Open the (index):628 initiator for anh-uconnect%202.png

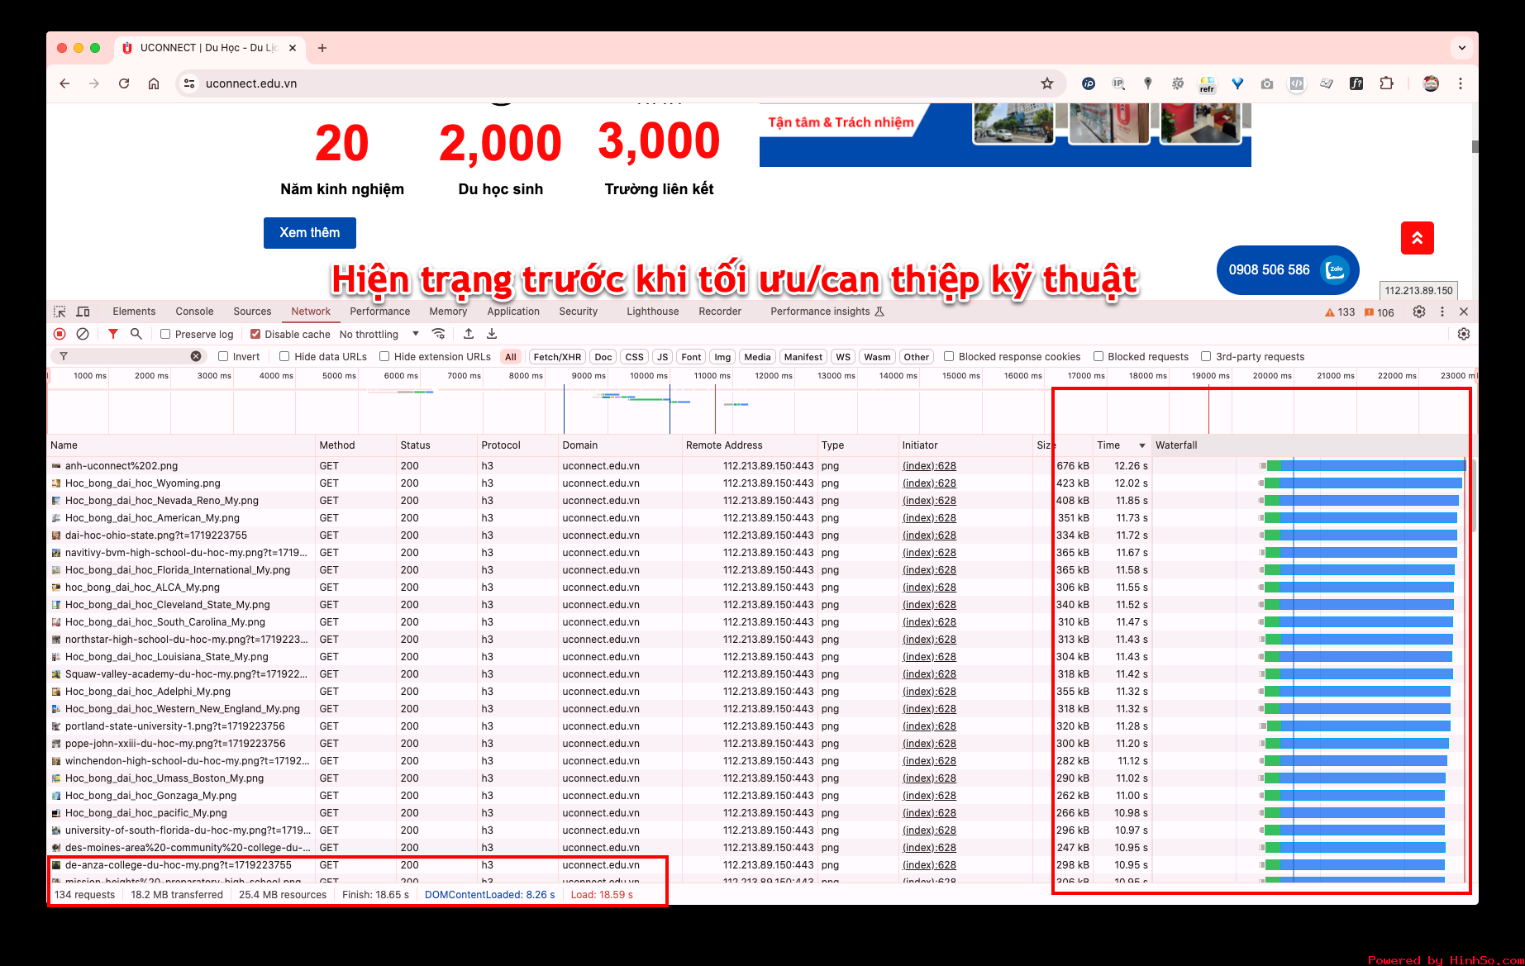929,466
